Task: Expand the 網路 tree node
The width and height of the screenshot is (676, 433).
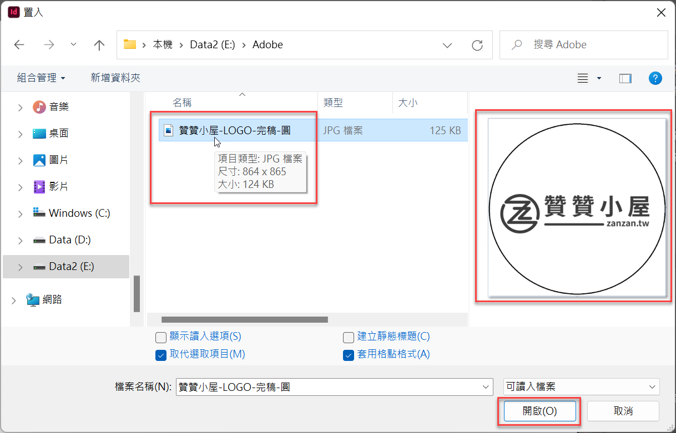Action: tap(14, 300)
